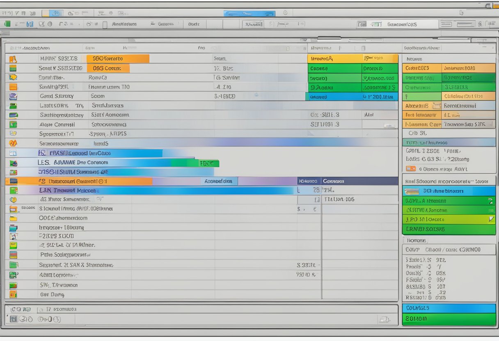Expand the 'Honores' section in right panel

[x=415, y=241]
